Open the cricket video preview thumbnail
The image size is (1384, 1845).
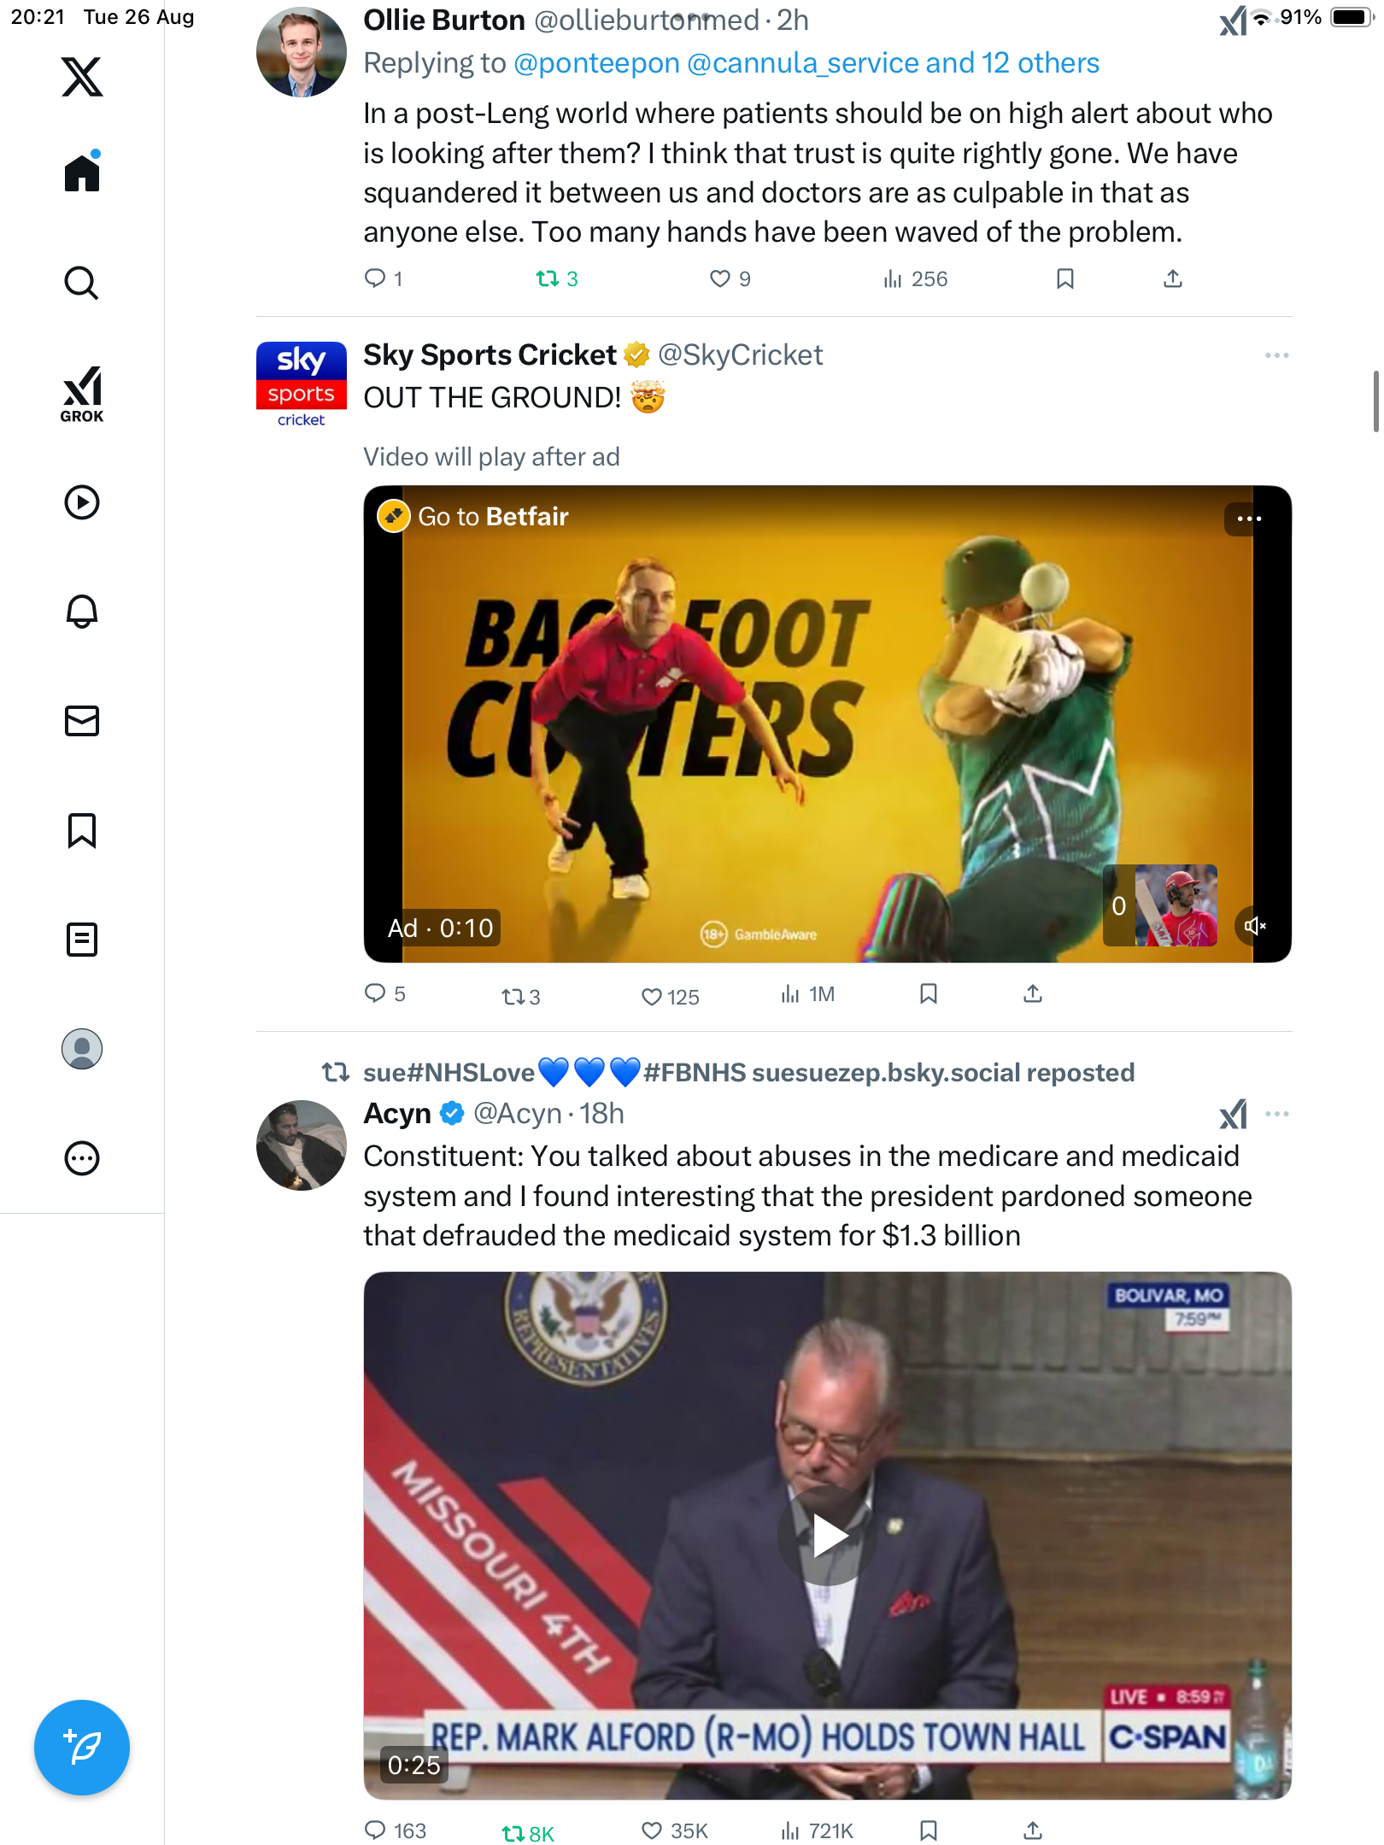[x=1176, y=905]
